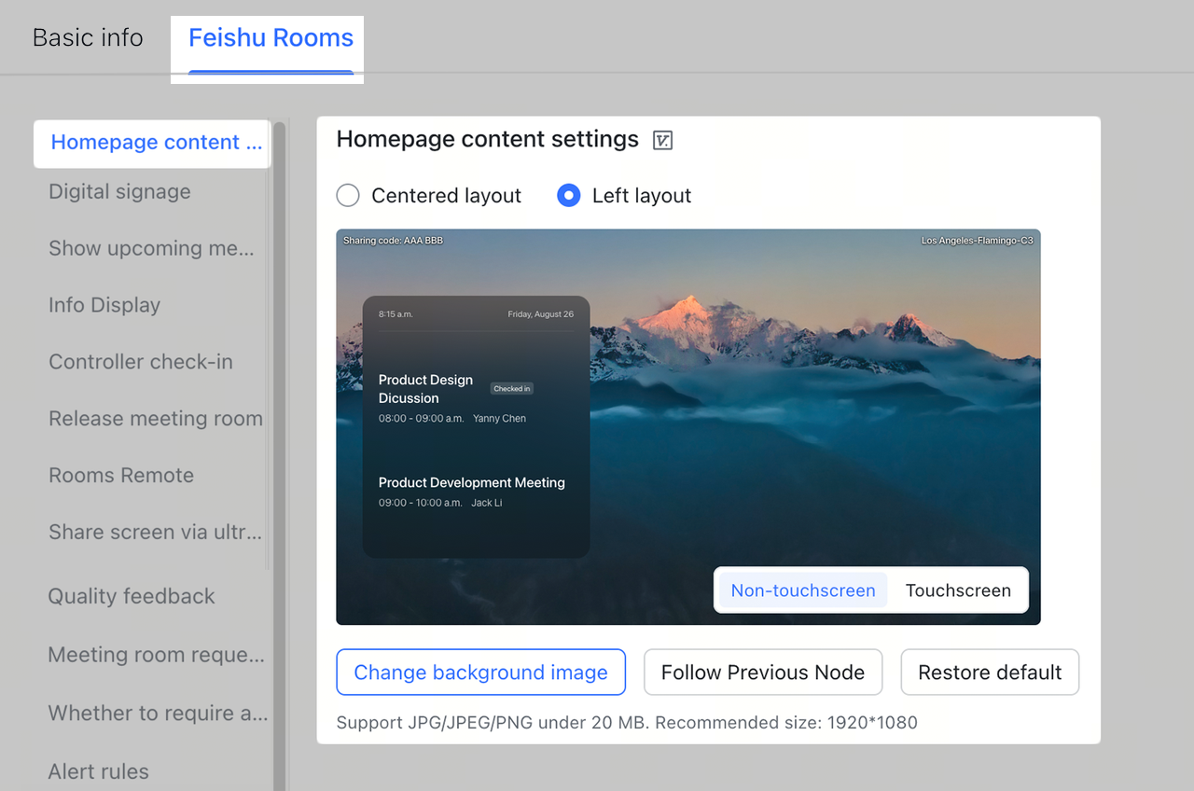Switch preview to Non-touchscreen mode
The height and width of the screenshot is (791, 1194).
802,590
